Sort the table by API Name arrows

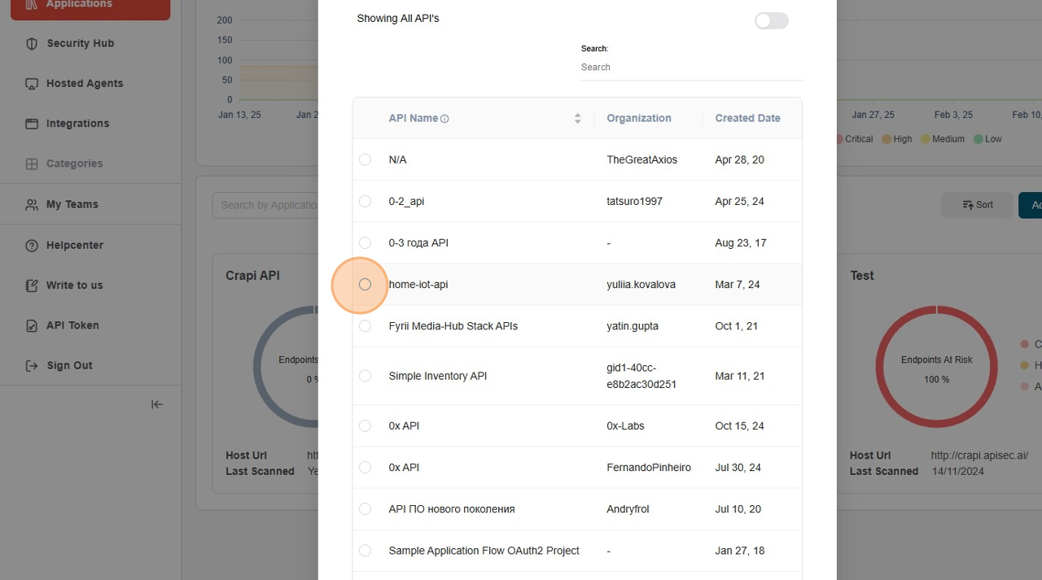point(577,119)
